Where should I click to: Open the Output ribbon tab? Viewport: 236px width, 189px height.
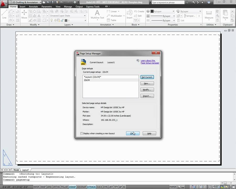click(79, 7)
